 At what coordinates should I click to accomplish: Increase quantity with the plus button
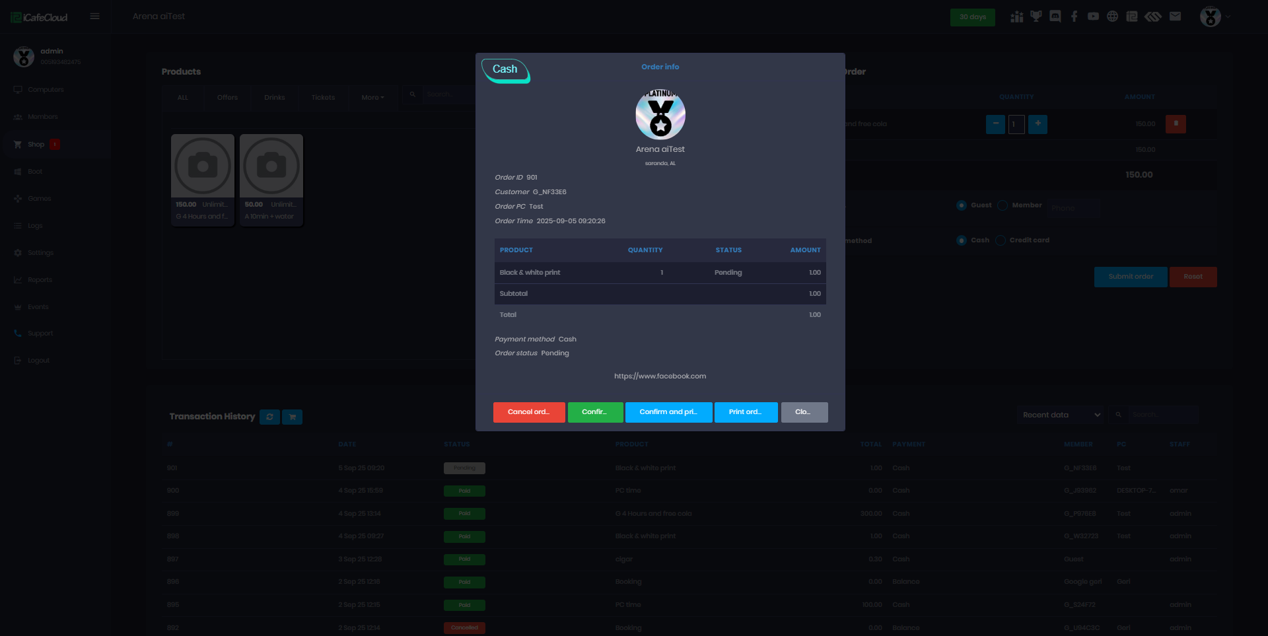point(1038,124)
